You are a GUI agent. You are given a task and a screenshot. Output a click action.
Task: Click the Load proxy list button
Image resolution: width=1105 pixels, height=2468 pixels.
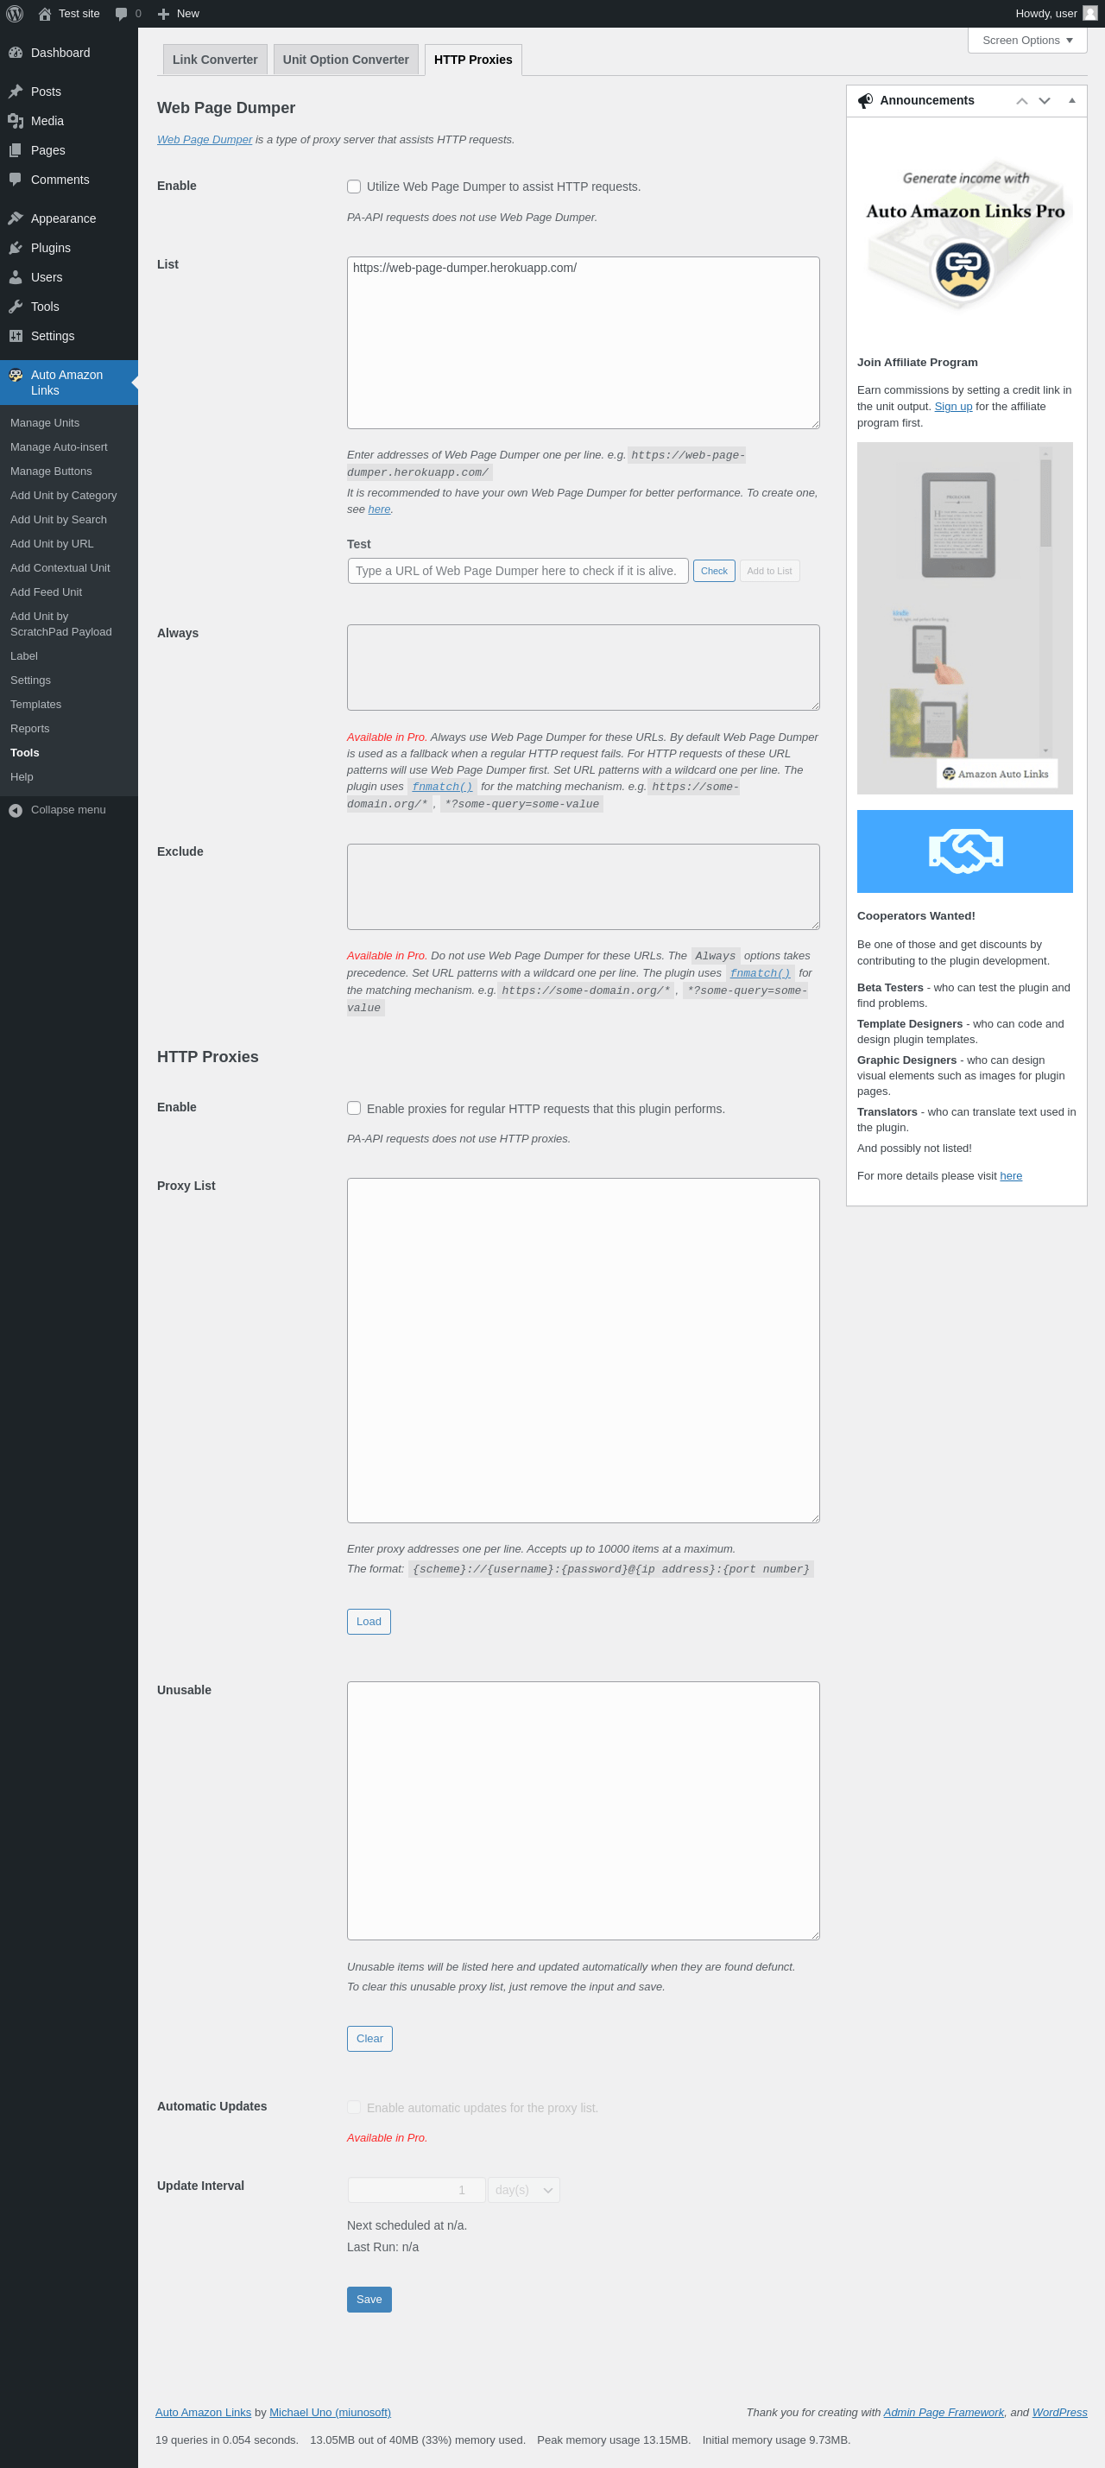tap(369, 1621)
